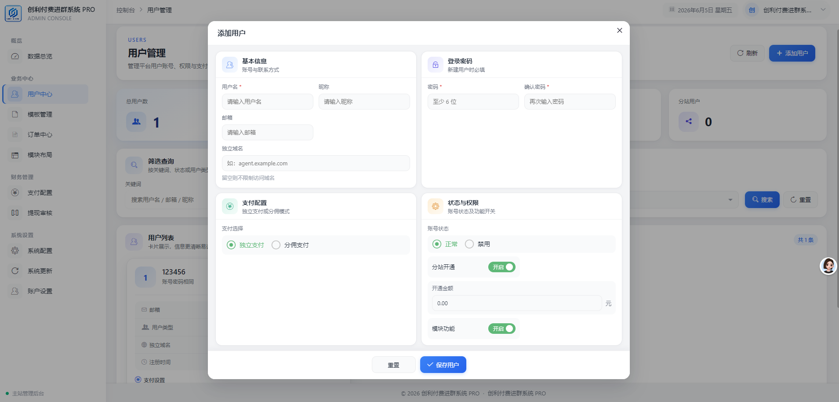This screenshot has width=839, height=402.
Task: Select 分佣支付 radio option
Action: (290, 245)
